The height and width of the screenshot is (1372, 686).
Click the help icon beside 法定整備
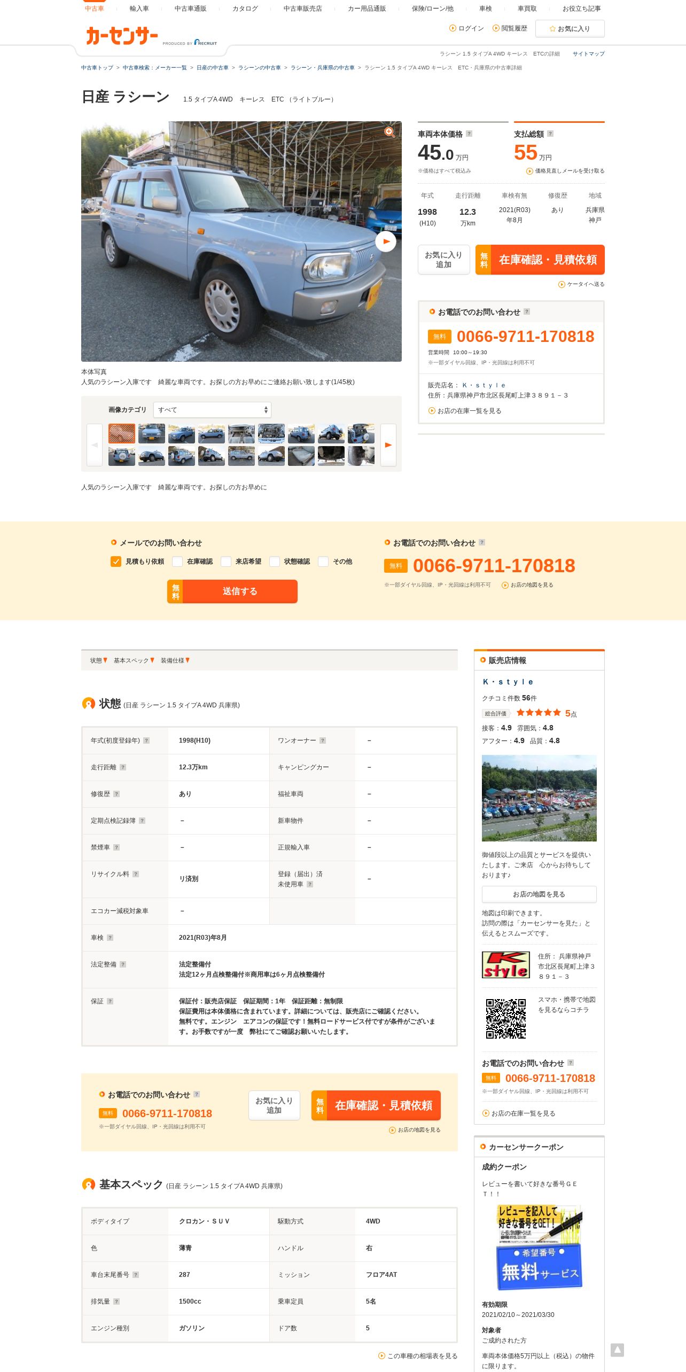coord(123,964)
